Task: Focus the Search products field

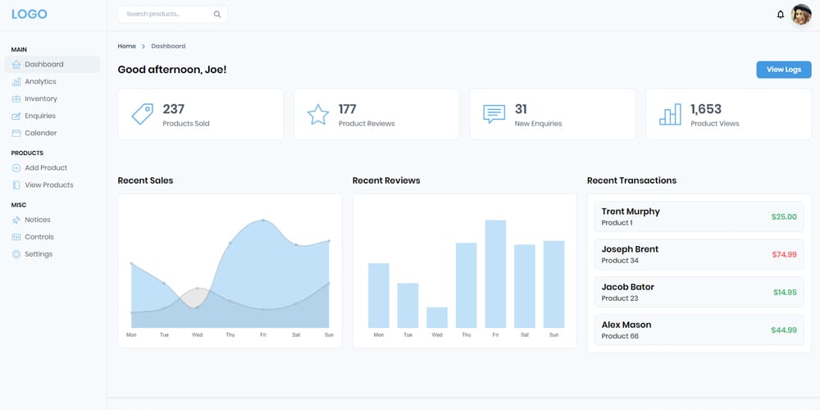Action: tap(172, 14)
